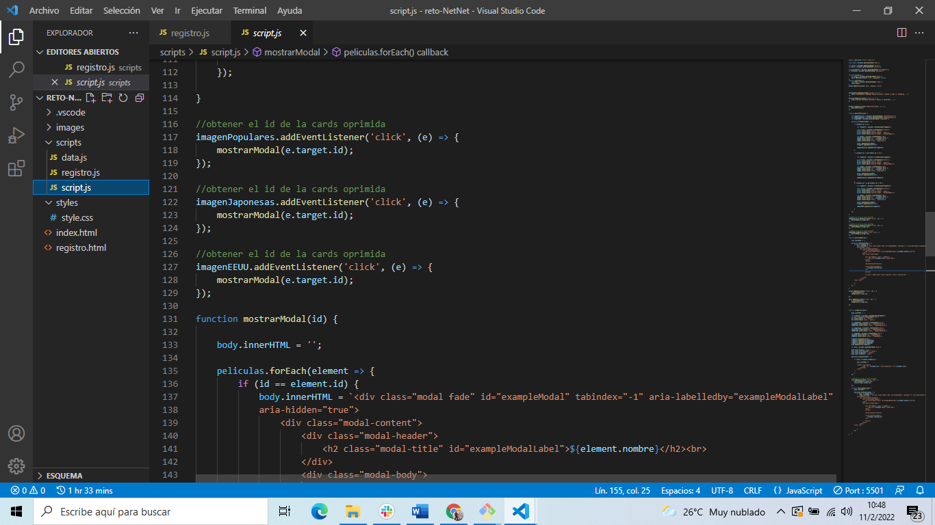Open the Ejecutar menu

coord(207,10)
